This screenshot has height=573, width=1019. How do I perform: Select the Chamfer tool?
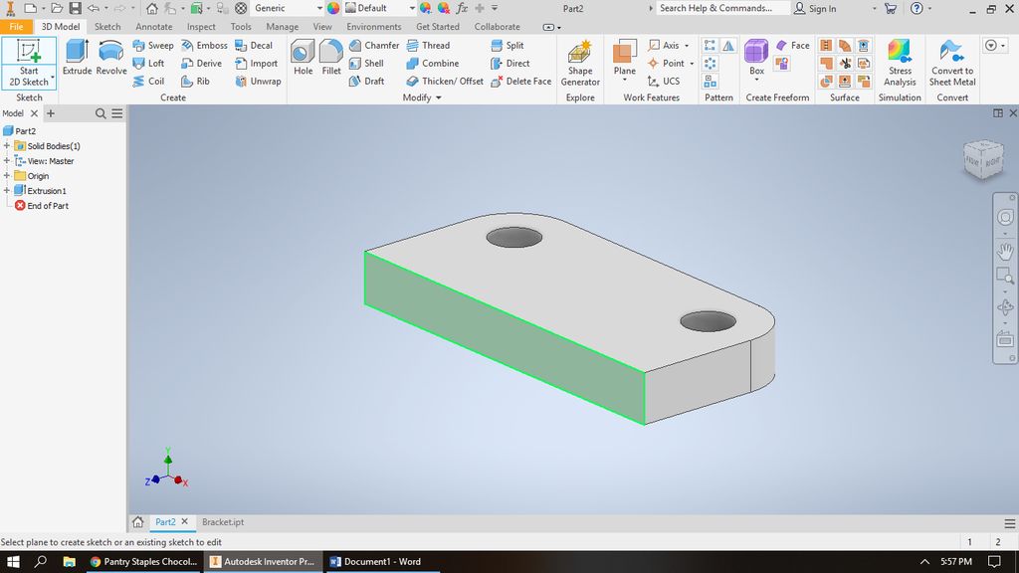coord(374,45)
